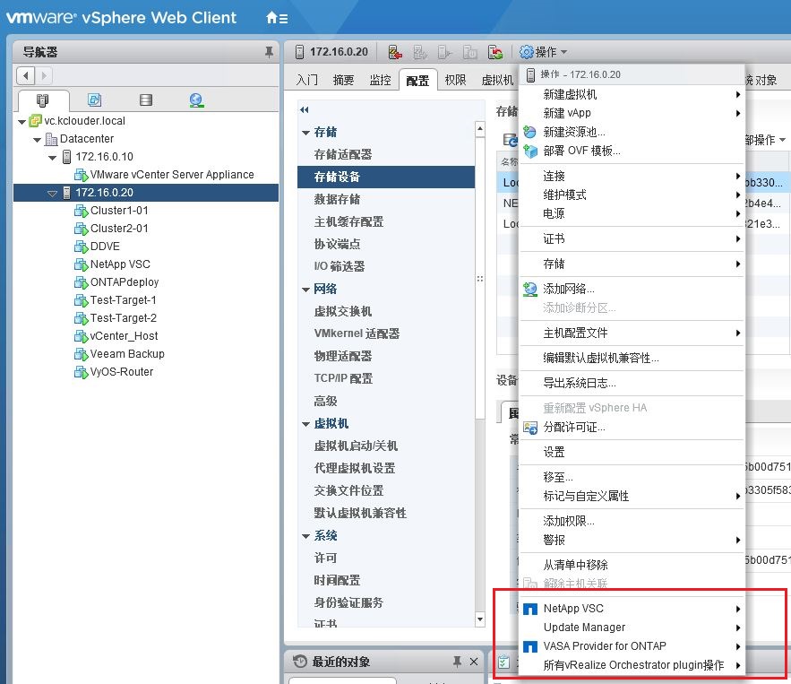Click the VyOS-Router VM icon
Image resolution: width=791 pixels, height=684 pixels.
point(81,373)
